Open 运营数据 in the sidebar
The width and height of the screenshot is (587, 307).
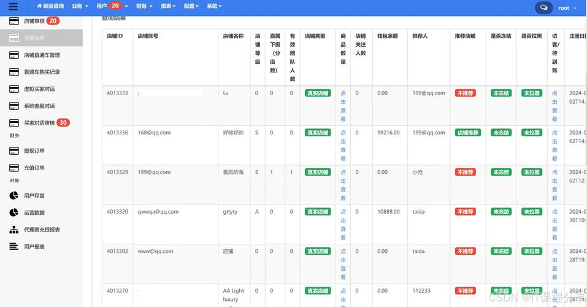click(34, 212)
